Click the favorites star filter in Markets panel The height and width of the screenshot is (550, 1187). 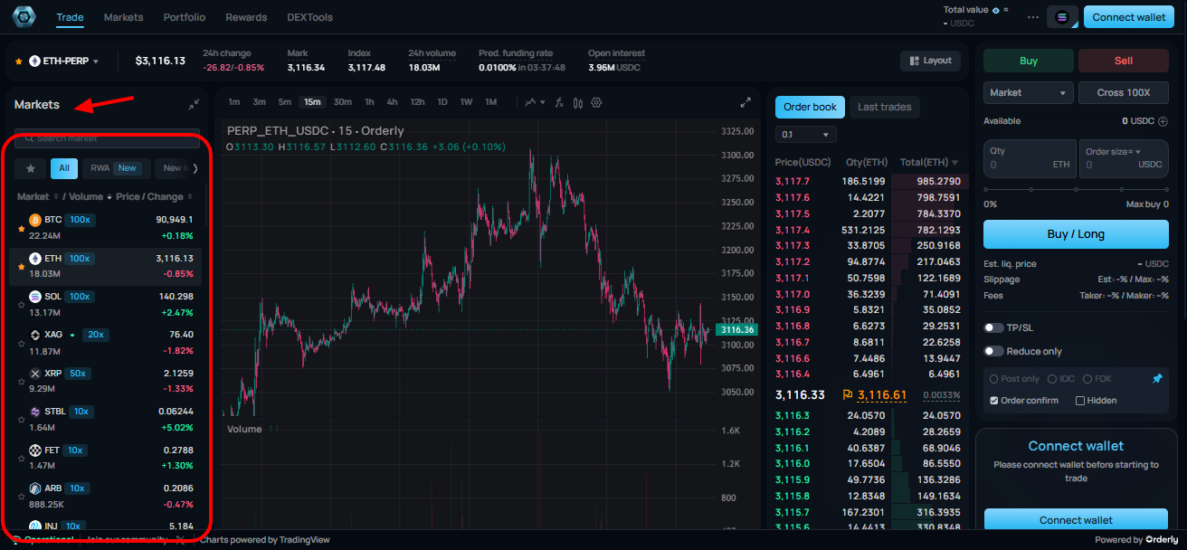pyautogui.click(x=30, y=168)
